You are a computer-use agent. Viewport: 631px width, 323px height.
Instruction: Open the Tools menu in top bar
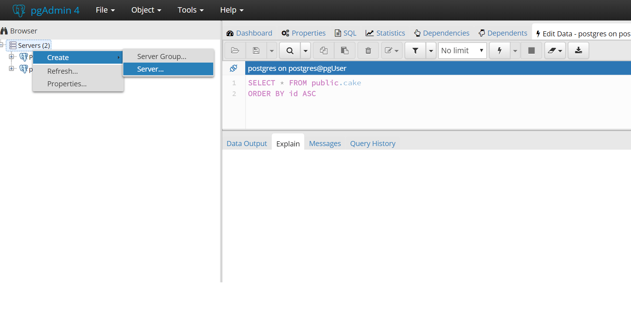(x=191, y=10)
